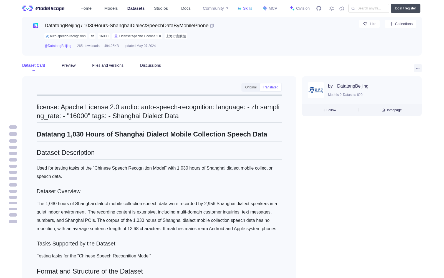Image resolution: width=444 pixels, height=278 pixels.
Task: Click the ModelScope logo
Action: pyautogui.click(x=43, y=8)
